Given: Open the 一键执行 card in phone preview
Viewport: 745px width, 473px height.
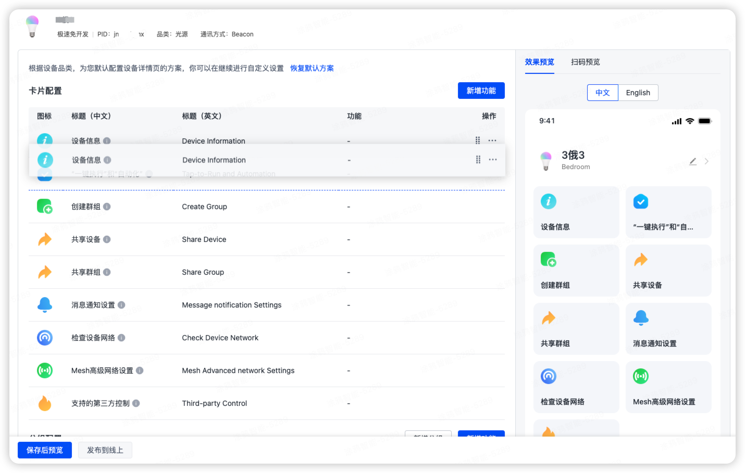Looking at the screenshot, I should (668, 212).
